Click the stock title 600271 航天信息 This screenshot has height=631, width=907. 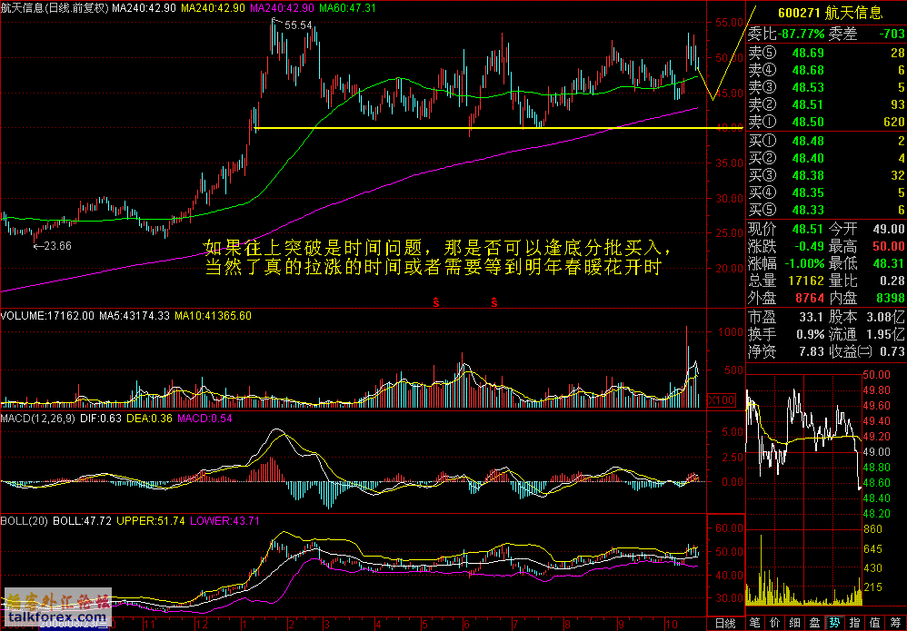(x=830, y=13)
